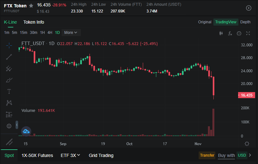
Task: Click the FTX Token pair title
Action: 15,6
